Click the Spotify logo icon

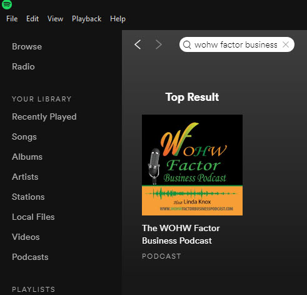tap(7, 4)
